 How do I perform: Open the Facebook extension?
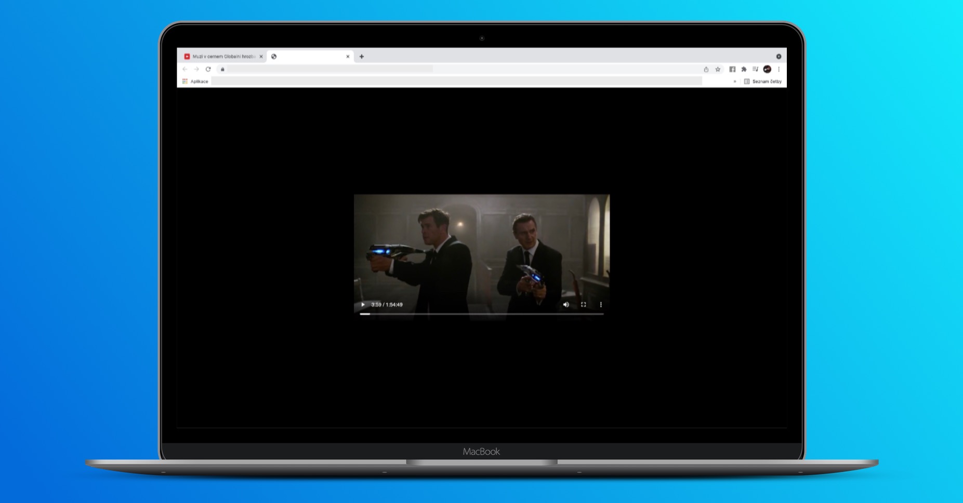click(732, 69)
